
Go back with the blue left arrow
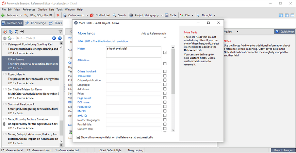54,38
